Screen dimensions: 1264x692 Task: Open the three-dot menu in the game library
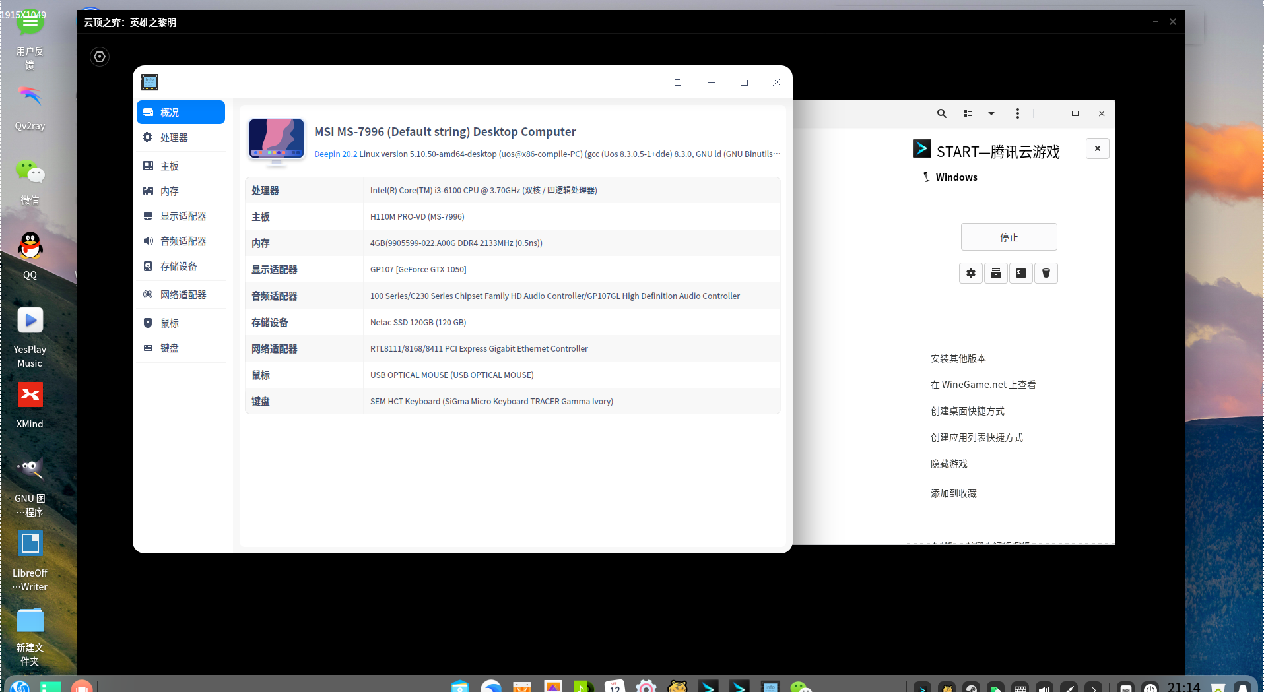[1017, 113]
